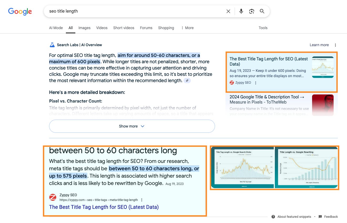Screen dimensions: 347x223
Task: Open Short videos tab
Action: (124, 28)
